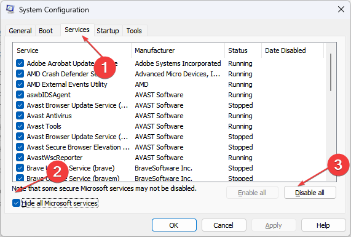The width and height of the screenshot is (351, 237).
Task: Uncheck the aswbIDSAgent service
Action: pos(20,95)
